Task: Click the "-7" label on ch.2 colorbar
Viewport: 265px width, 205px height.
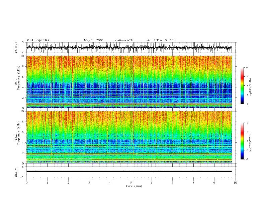Action: tap(247, 159)
